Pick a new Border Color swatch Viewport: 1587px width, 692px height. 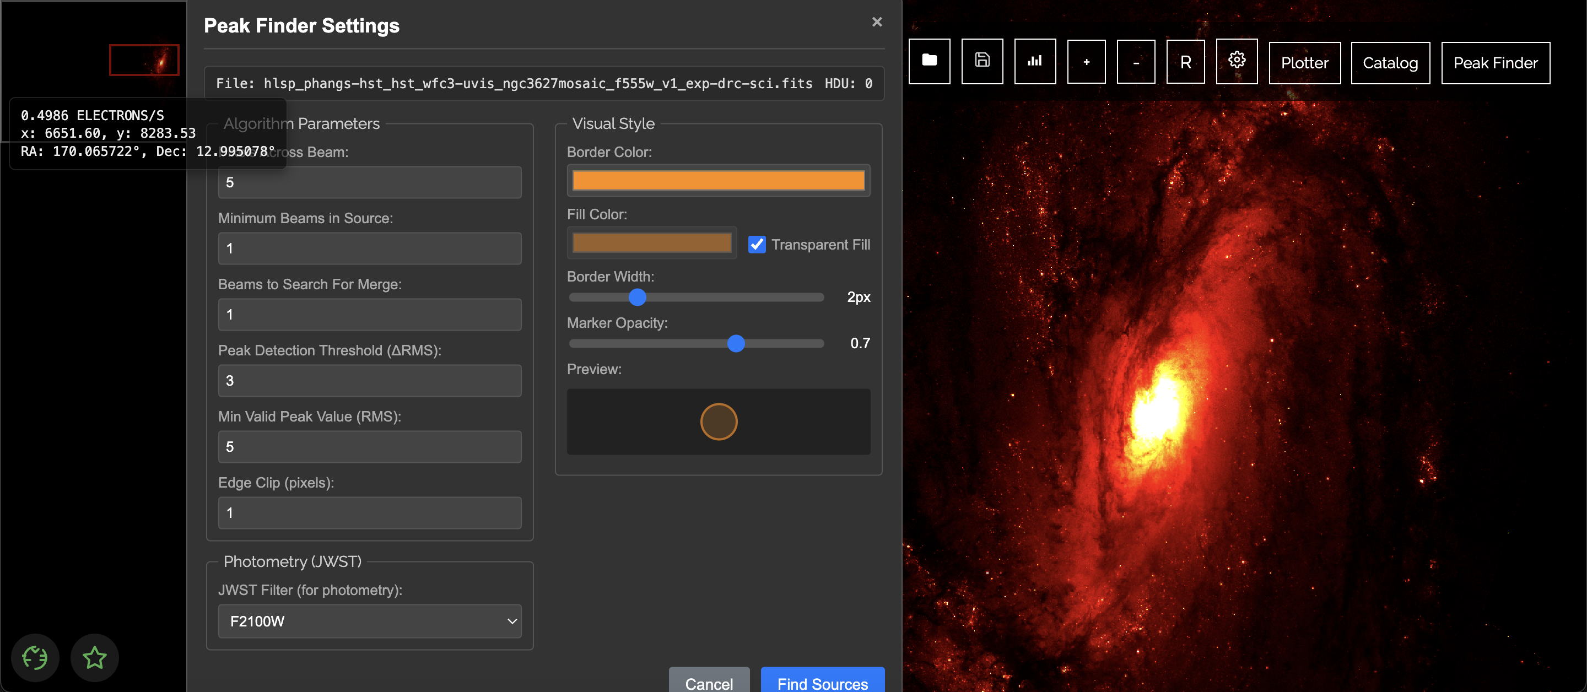(x=719, y=181)
